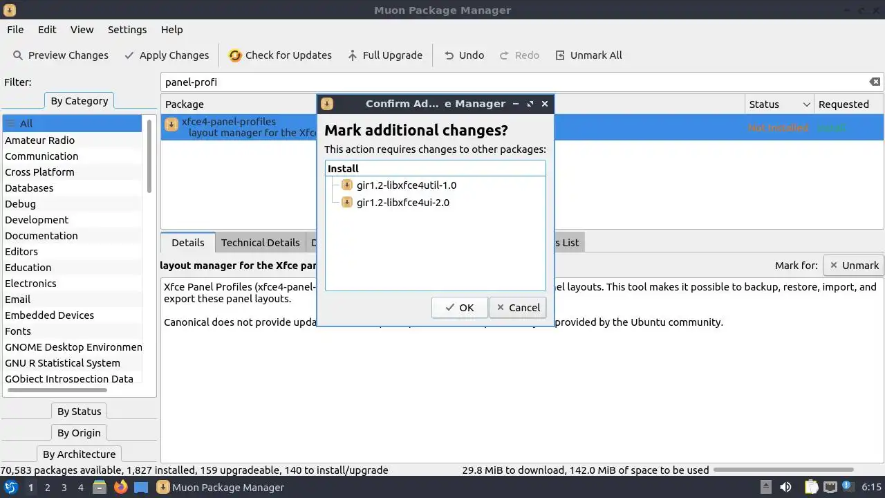Image resolution: width=885 pixels, height=498 pixels.
Task: Select gir1.2-libxfce4ui-2.0 in the Install list
Action: [x=403, y=203]
